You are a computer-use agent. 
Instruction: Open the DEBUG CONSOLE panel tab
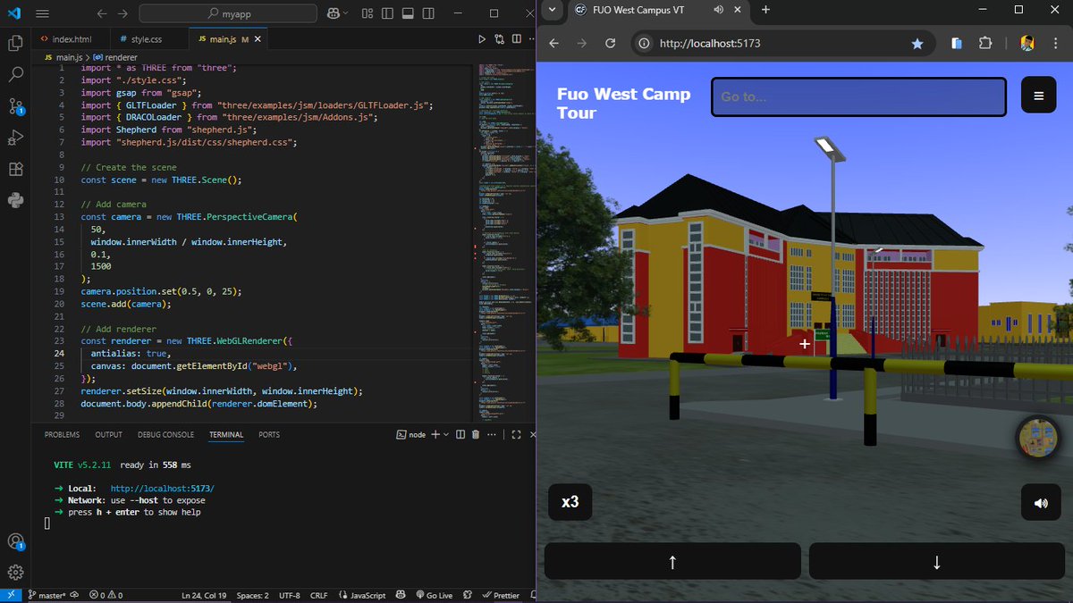pyautogui.click(x=165, y=434)
